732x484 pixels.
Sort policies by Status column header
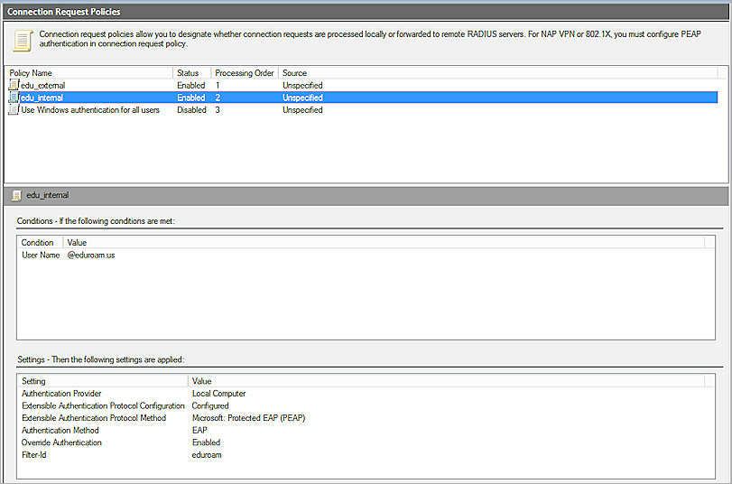click(191, 72)
